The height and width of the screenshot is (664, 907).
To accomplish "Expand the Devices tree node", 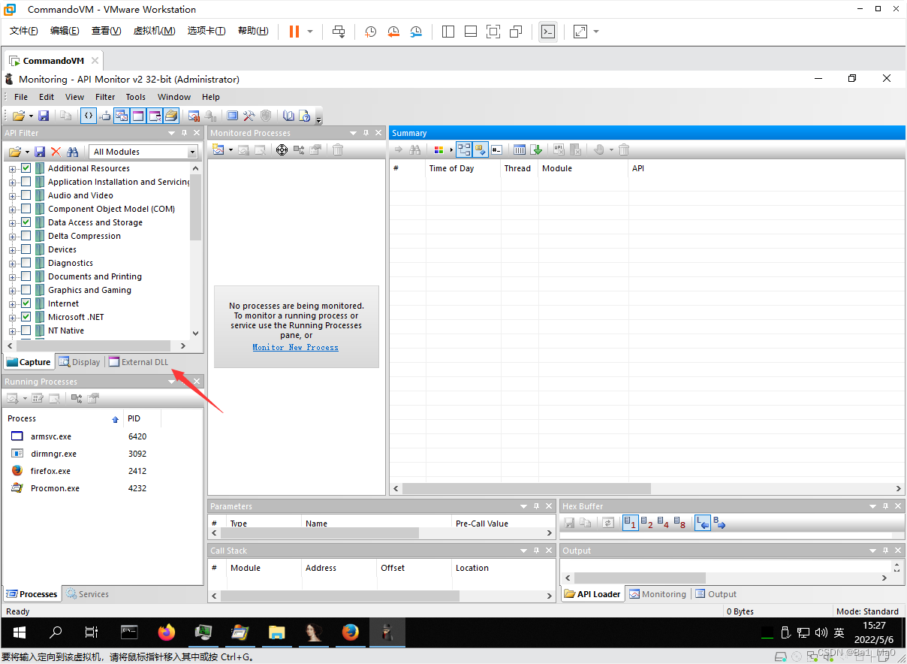I will (12, 249).
